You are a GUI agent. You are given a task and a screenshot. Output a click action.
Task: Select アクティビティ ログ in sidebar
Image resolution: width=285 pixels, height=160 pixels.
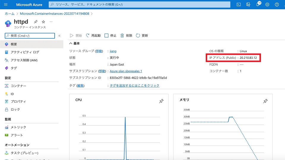point(25,52)
